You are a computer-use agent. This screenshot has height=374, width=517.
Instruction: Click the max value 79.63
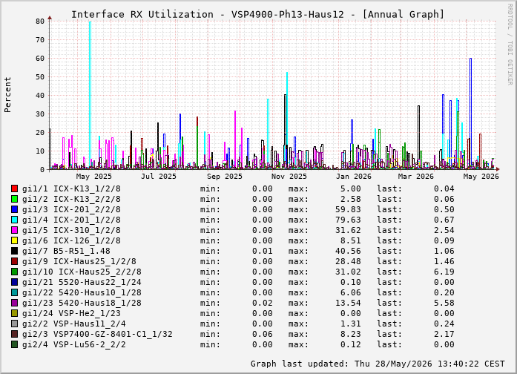[x=348, y=220]
